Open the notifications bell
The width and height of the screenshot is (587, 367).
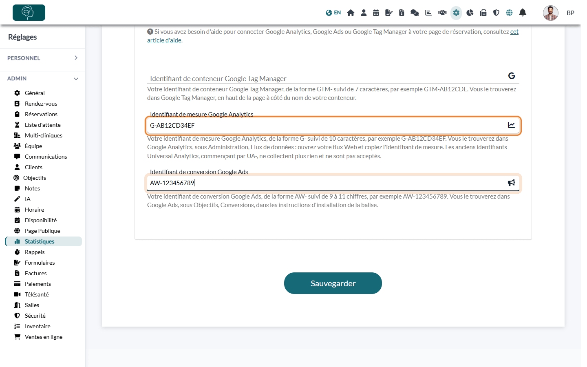523,13
